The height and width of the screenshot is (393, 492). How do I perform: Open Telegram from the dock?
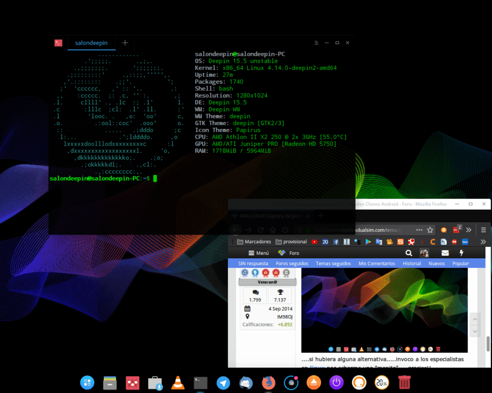[223, 383]
